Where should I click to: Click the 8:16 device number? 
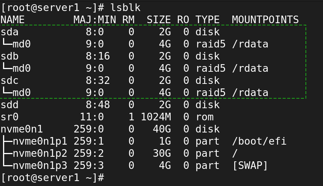point(98,56)
